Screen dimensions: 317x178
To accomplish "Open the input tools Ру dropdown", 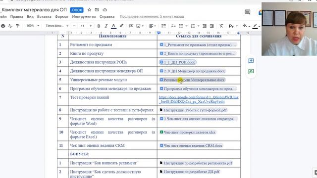I will [x=233, y=26].
